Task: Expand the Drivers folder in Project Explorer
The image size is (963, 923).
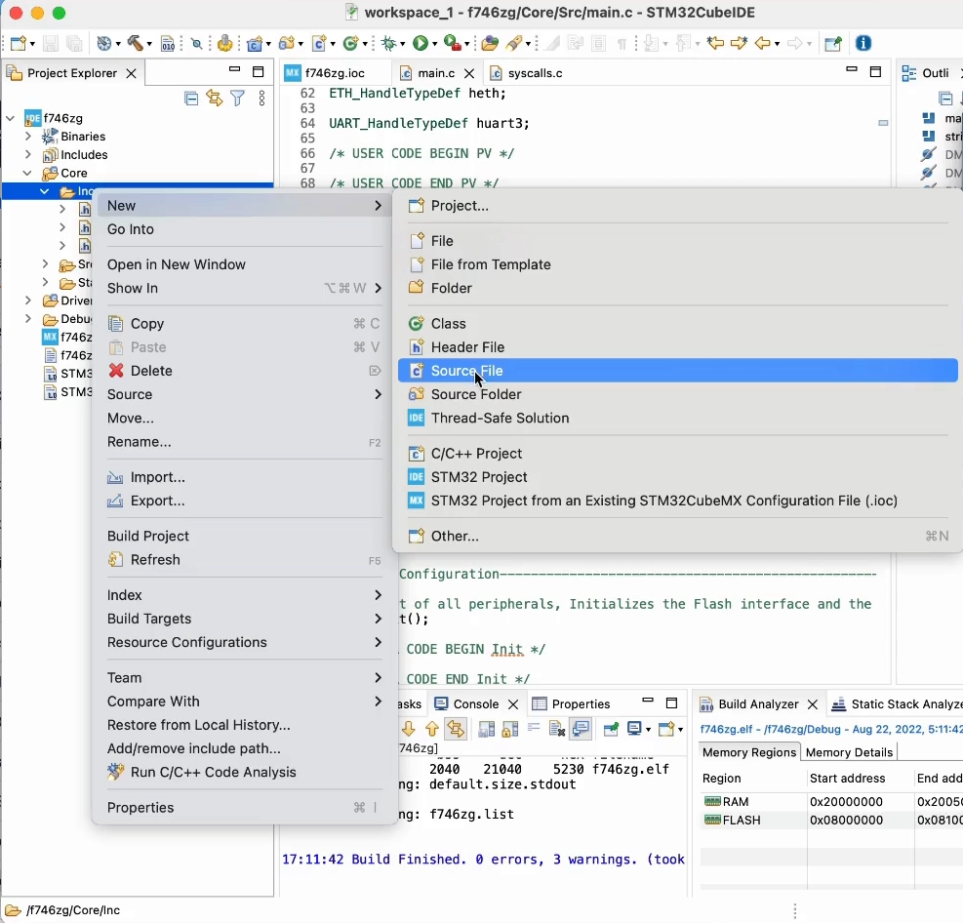Action: tap(29, 301)
